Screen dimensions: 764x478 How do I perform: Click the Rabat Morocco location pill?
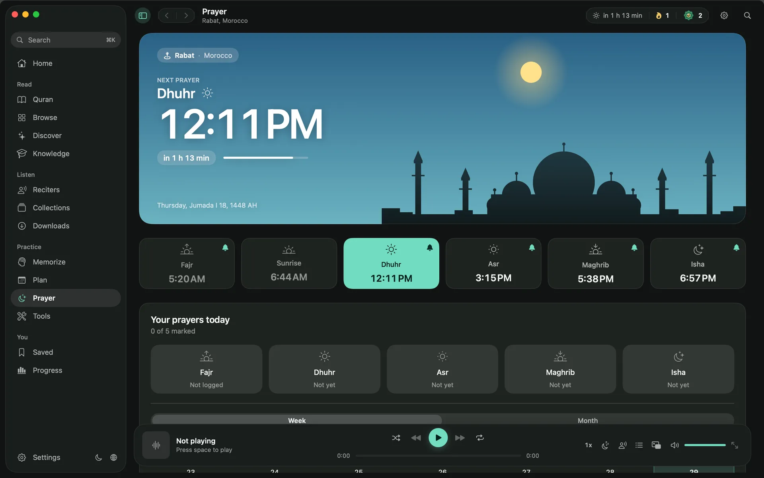[198, 55]
